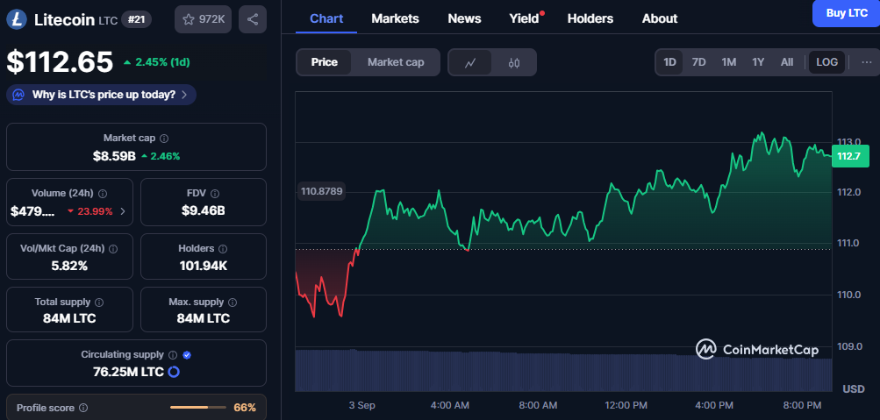Click the Circulating supply verified badge
Image resolution: width=880 pixels, height=420 pixels.
coord(187,355)
